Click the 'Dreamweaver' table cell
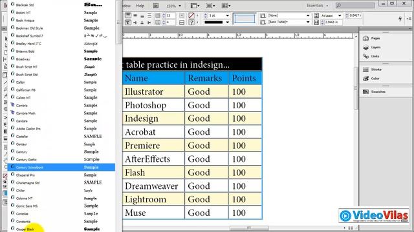The height and width of the screenshot is (232, 414). [x=153, y=186]
